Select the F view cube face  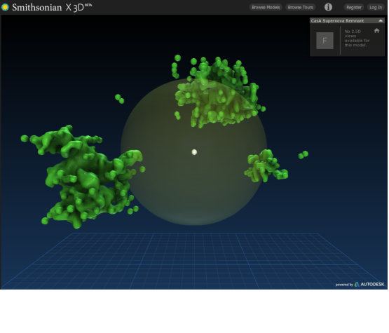coord(325,41)
